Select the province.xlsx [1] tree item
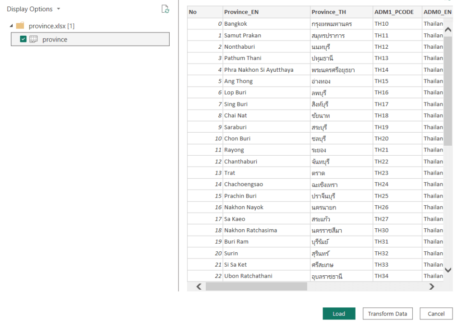This screenshot has height=324, width=462. point(51,26)
